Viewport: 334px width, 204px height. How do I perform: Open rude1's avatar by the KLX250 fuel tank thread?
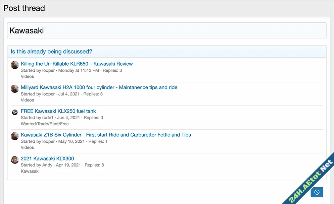15,112
